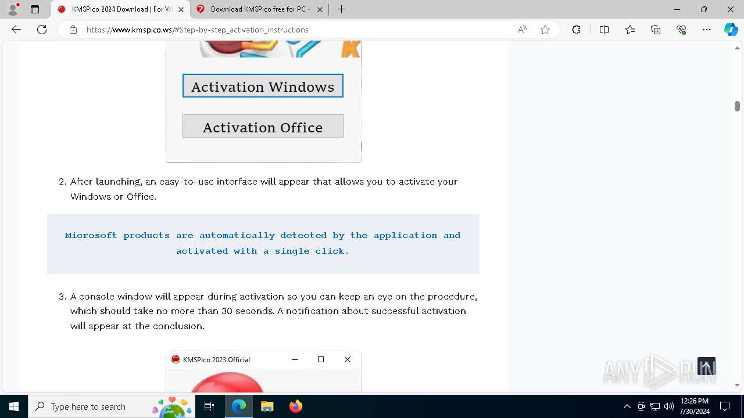744x418 pixels.
Task: Click the taskbar search box
Action: [112, 406]
